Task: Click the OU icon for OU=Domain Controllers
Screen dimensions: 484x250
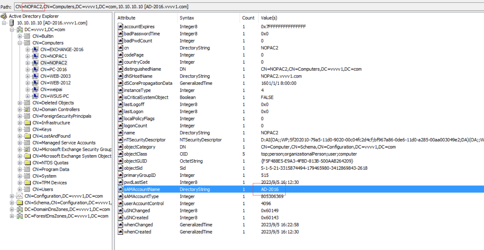Action: tap(28, 110)
